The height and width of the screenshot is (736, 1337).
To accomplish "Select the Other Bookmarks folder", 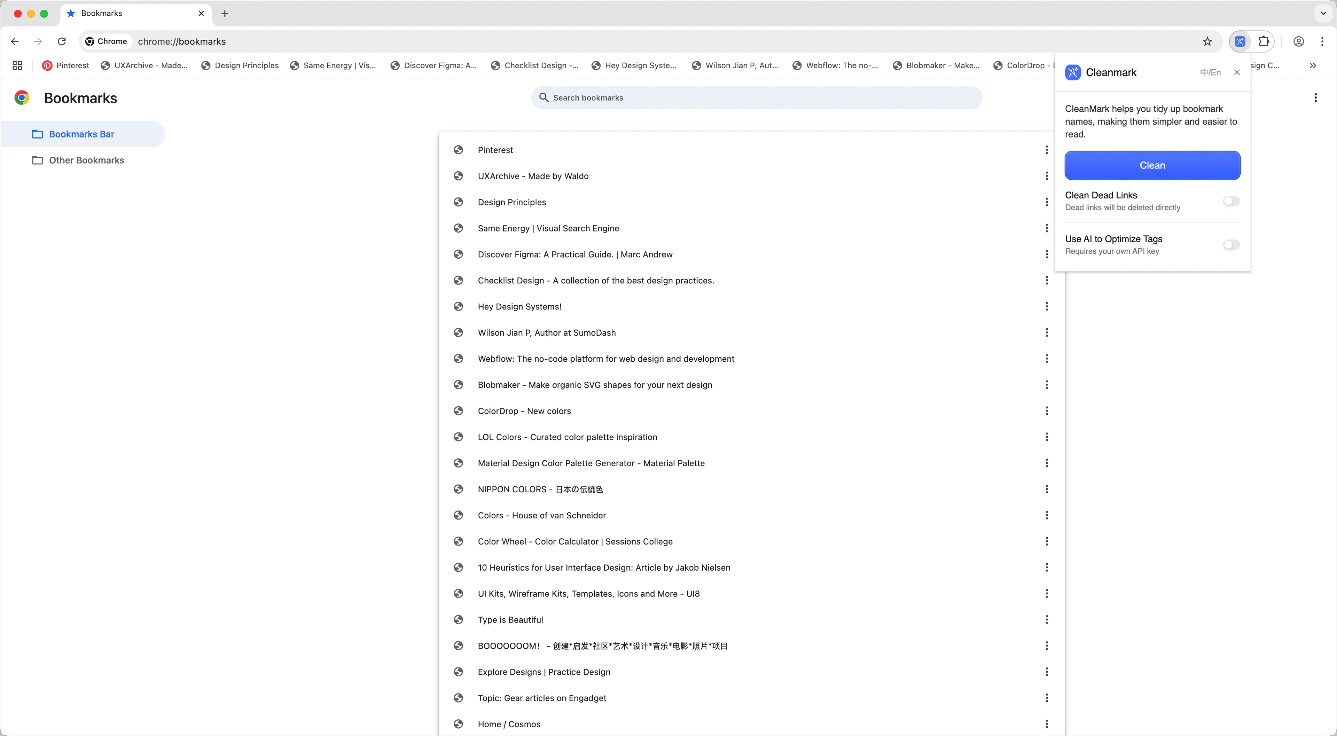I will [86, 160].
